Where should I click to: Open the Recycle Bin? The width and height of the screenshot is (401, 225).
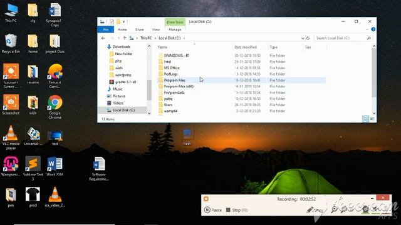tap(11, 44)
